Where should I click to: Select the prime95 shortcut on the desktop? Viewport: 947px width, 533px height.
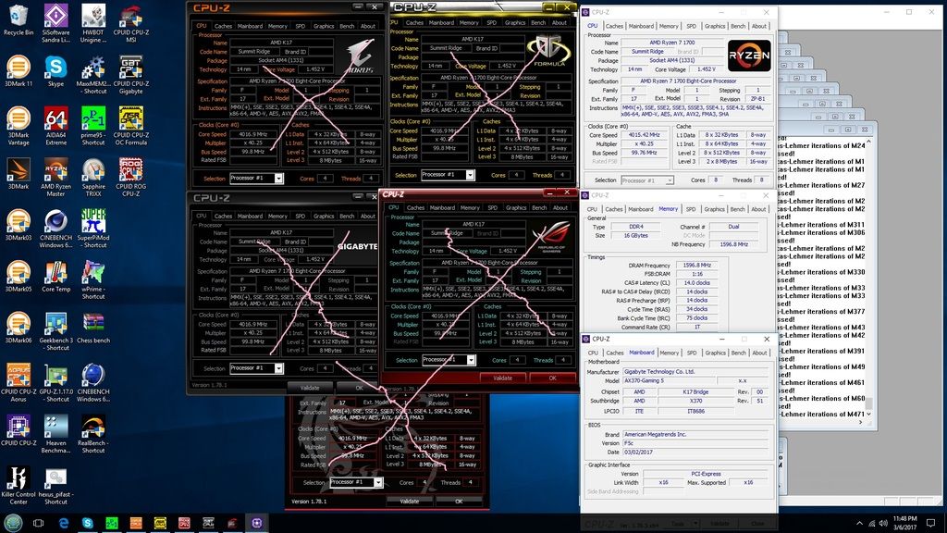(x=93, y=126)
